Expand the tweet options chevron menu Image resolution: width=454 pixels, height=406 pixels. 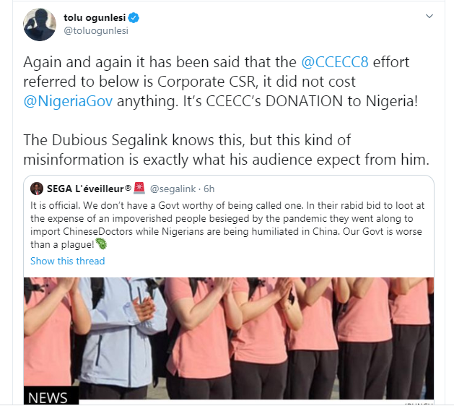[x=429, y=16]
